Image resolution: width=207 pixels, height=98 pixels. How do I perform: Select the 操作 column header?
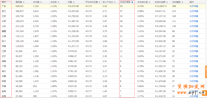191,2
